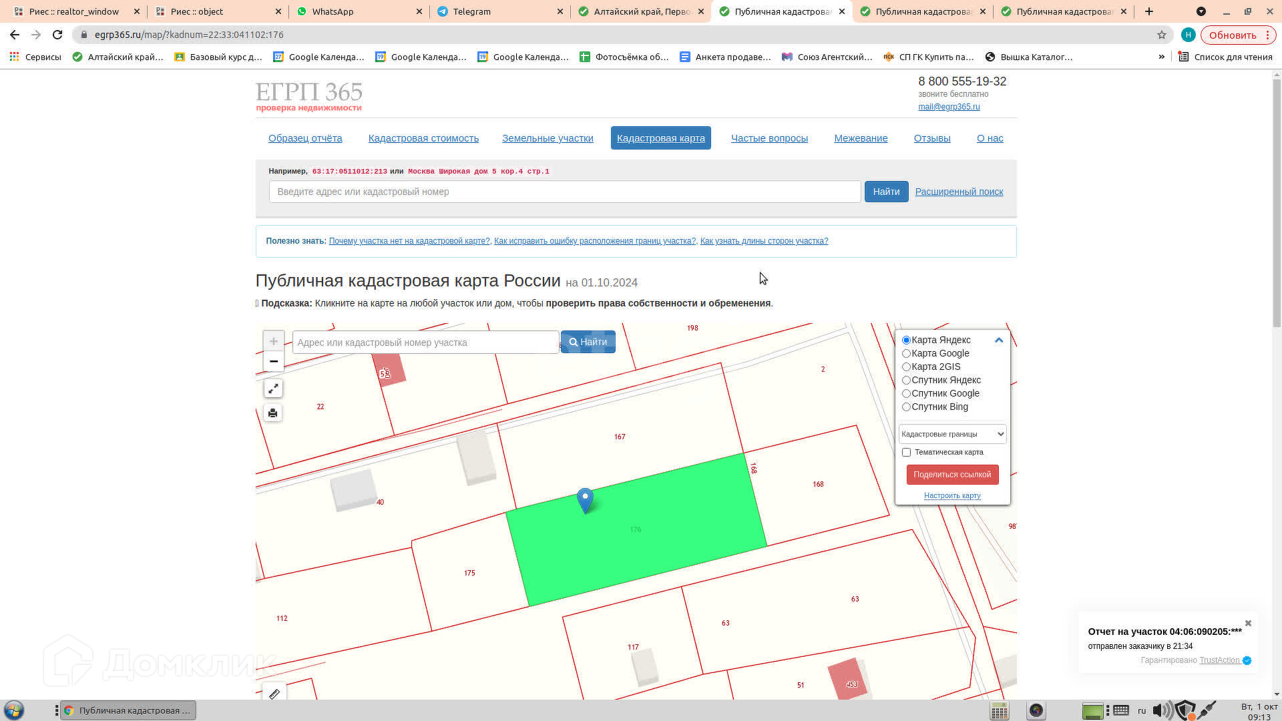The image size is (1282, 721).
Task: Select the ruler measure tool on map
Action: click(x=274, y=694)
